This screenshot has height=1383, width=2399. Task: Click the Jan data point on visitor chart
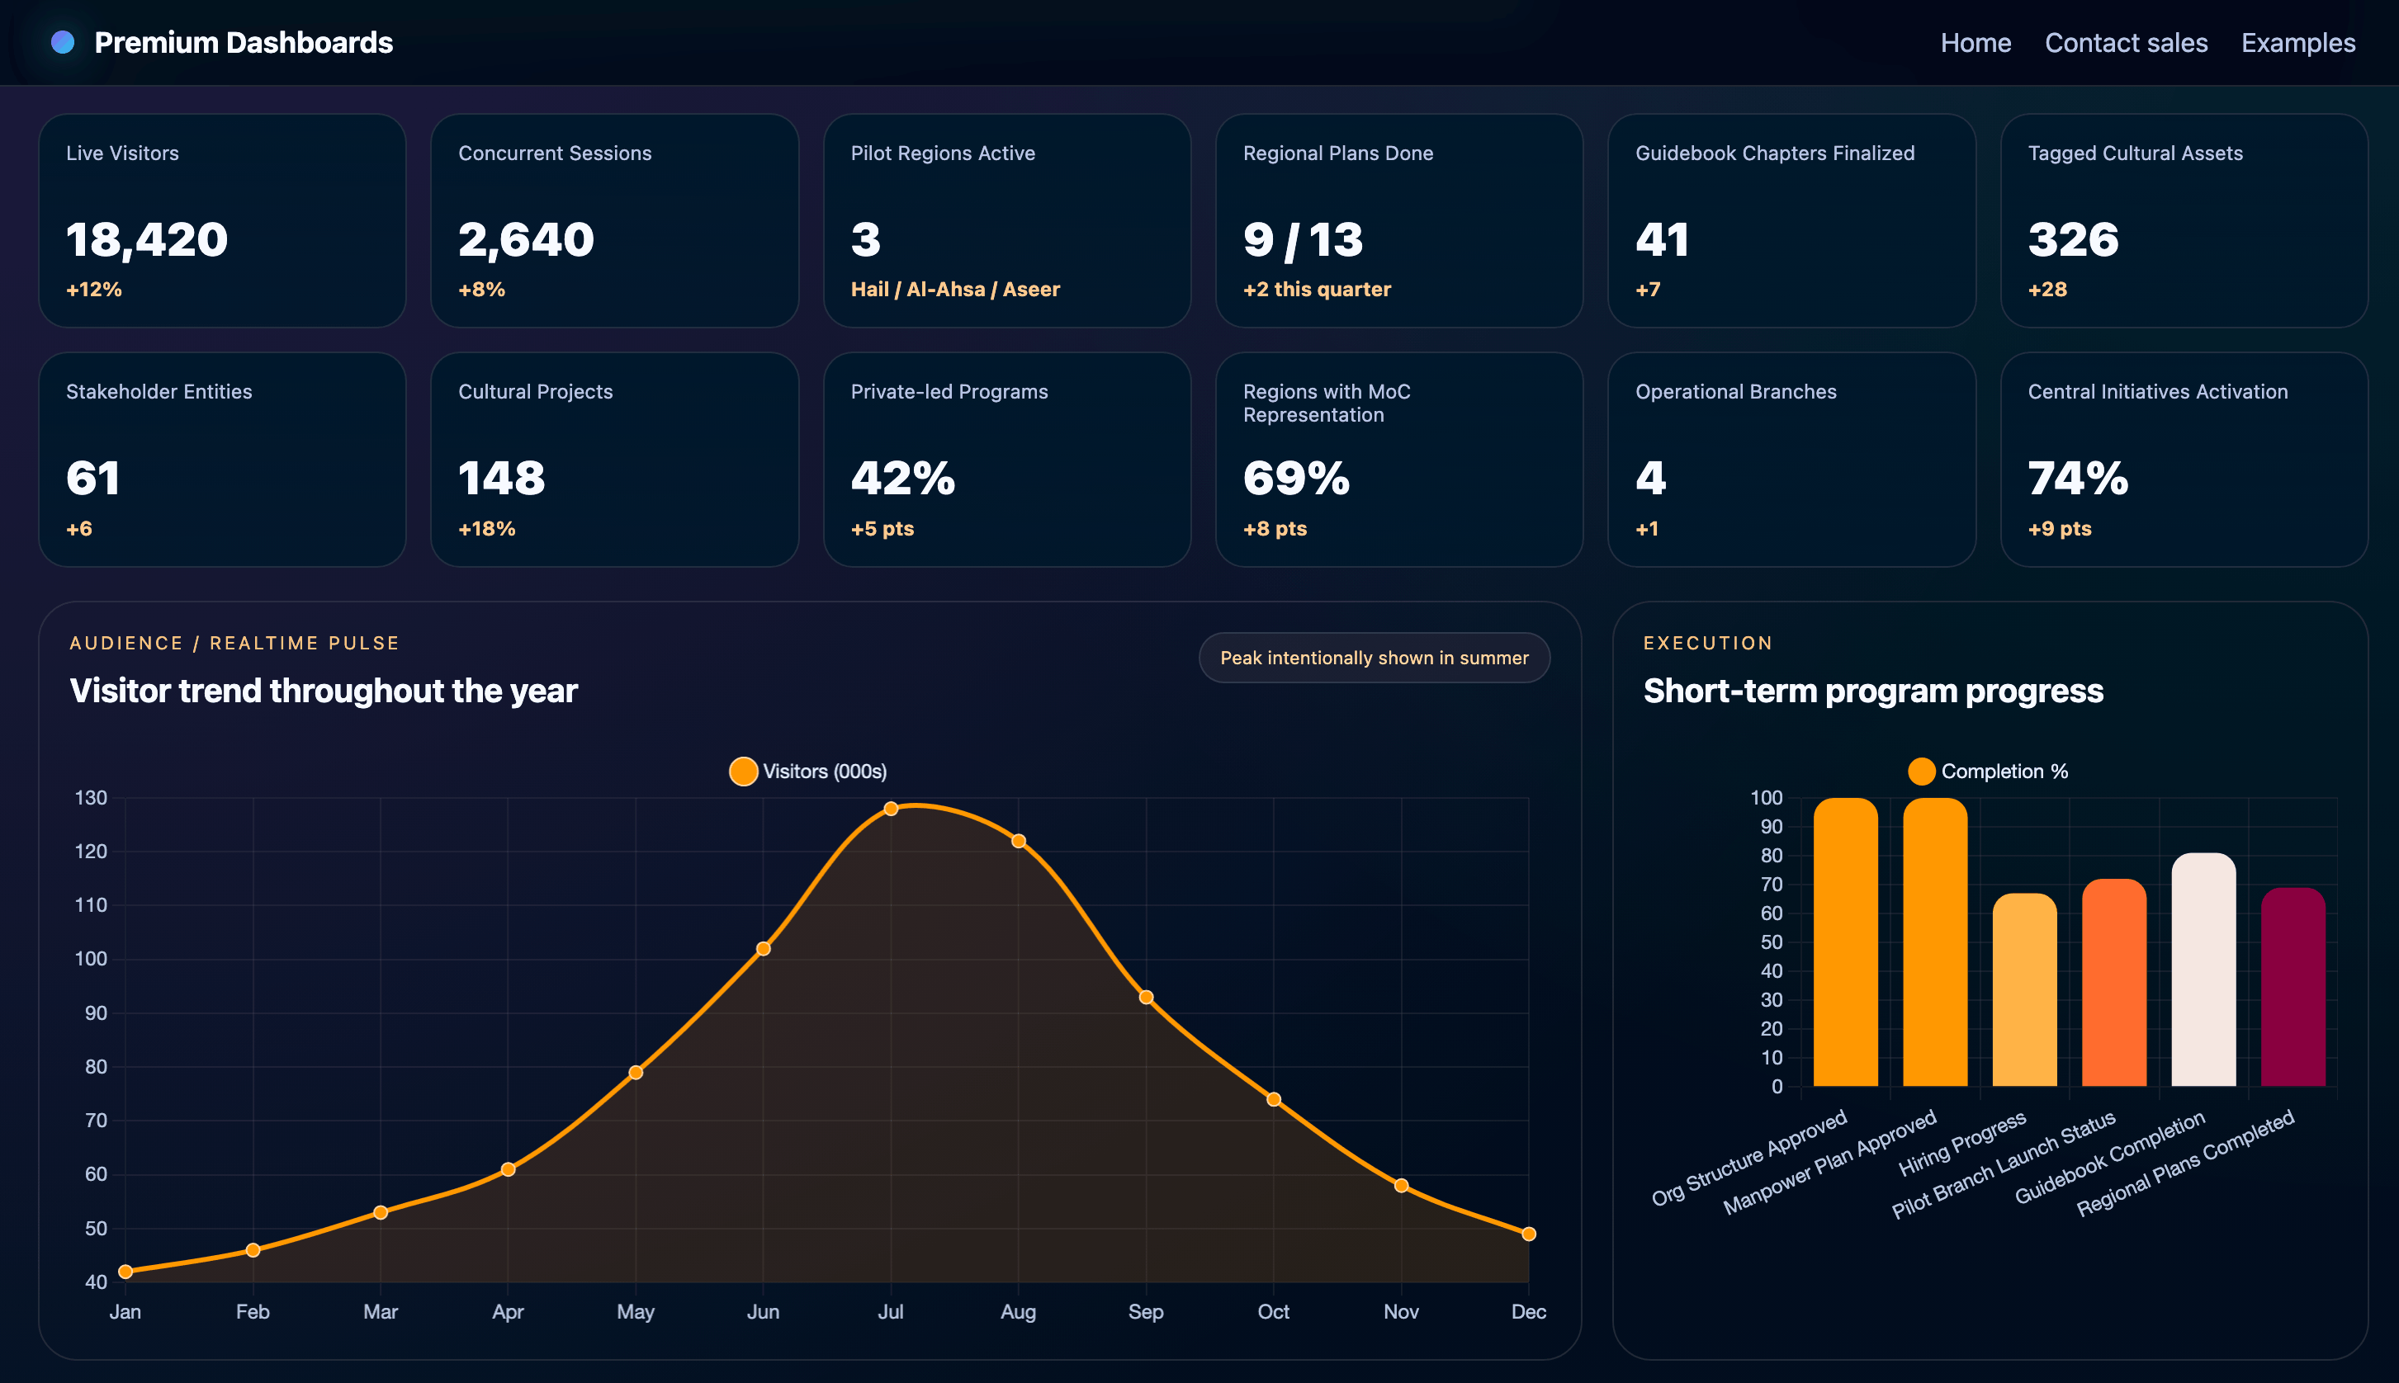click(125, 1271)
